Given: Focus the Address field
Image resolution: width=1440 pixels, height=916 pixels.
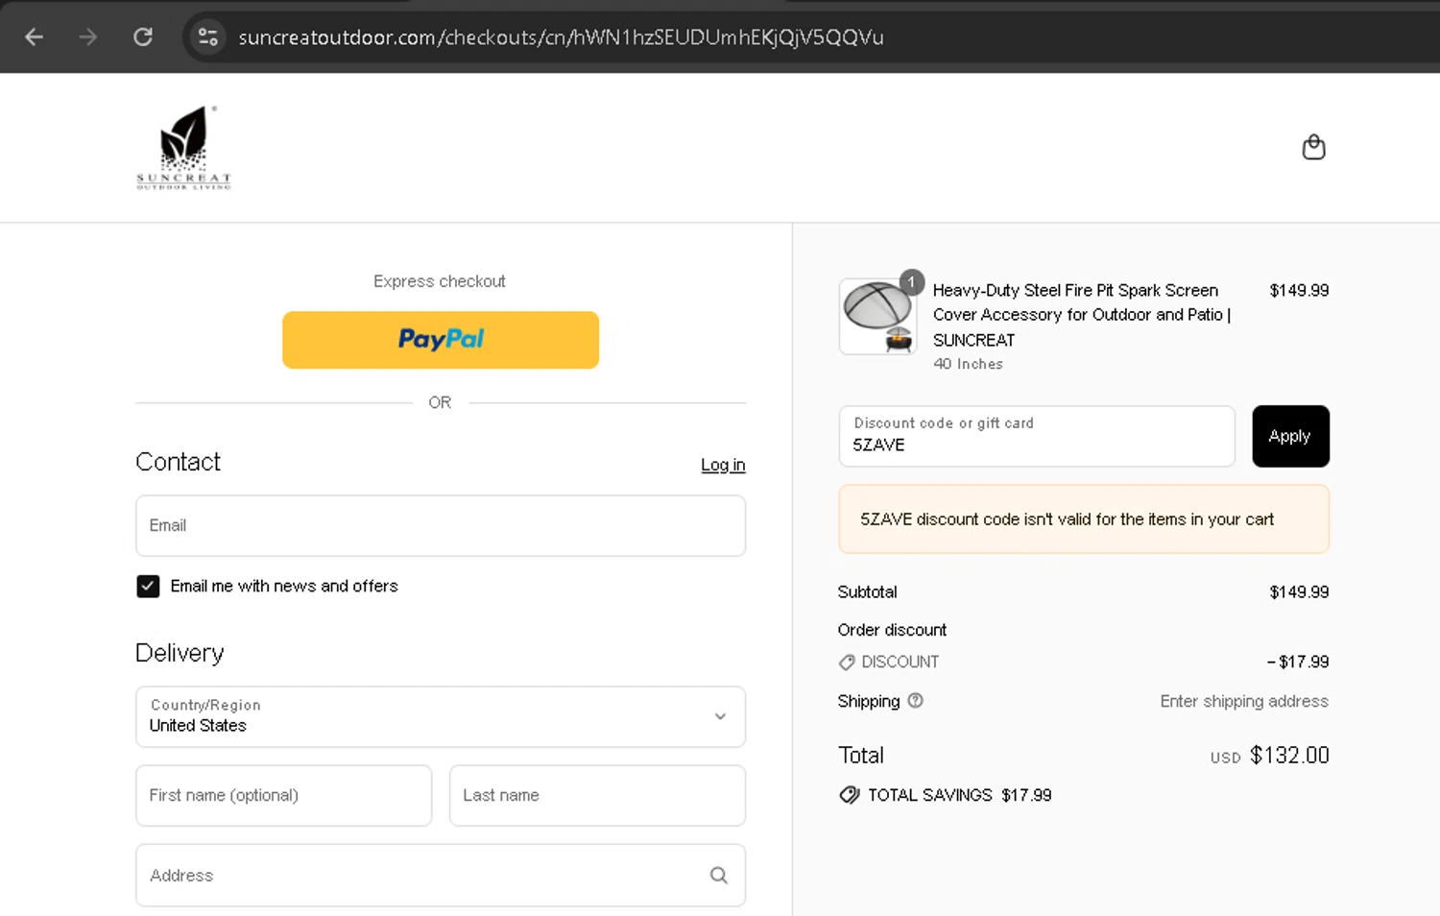Looking at the screenshot, I should [x=441, y=875].
